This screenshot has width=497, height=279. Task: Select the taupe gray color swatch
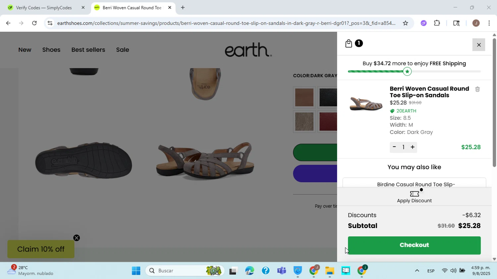pyautogui.click(x=304, y=121)
